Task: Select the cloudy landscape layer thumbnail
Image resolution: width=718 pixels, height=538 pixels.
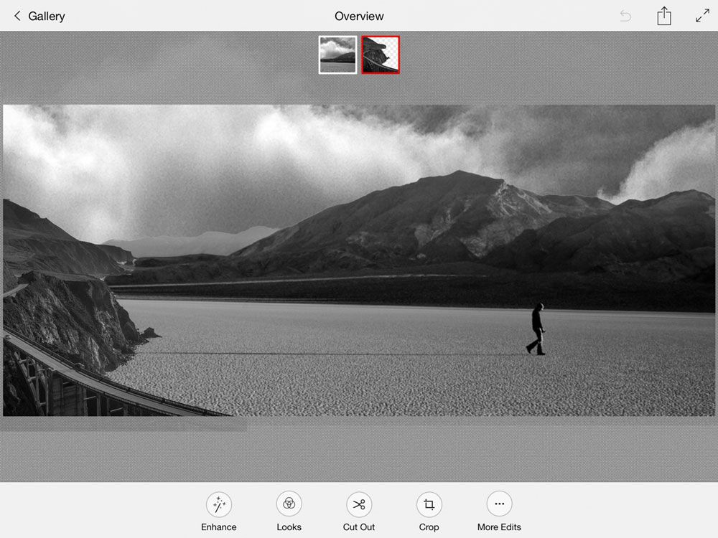Action: point(337,55)
